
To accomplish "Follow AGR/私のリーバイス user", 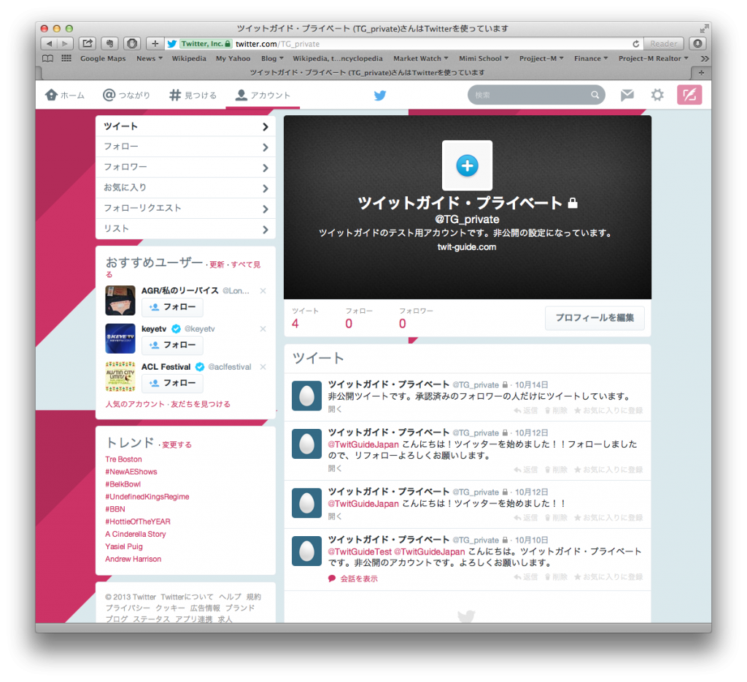I will point(172,307).
